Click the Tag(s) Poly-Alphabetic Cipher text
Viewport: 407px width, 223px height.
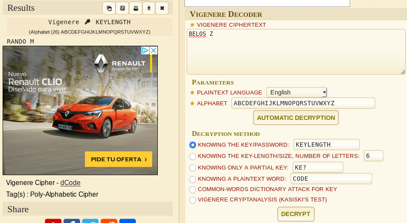52,195
